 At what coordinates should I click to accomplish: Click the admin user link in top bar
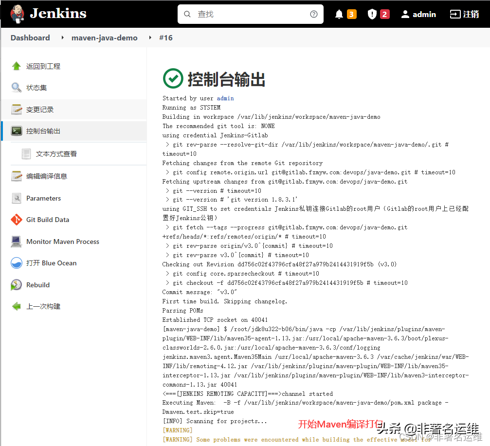click(x=418, y=14)
